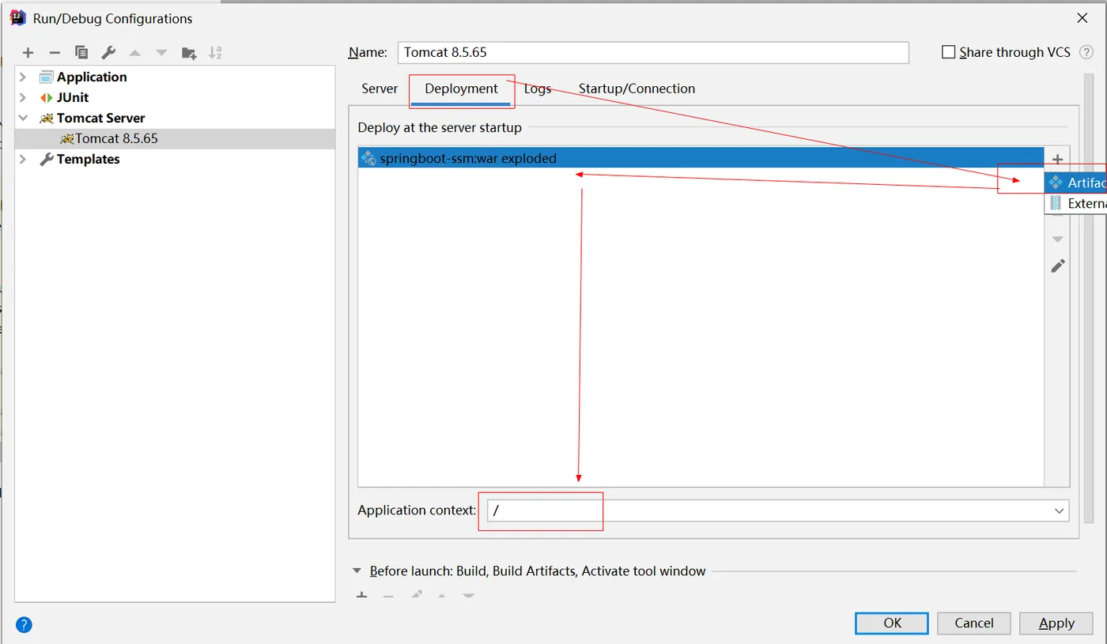Open the Logs tab
Viewport: 1107px width, 644px height.
point(538,89)
